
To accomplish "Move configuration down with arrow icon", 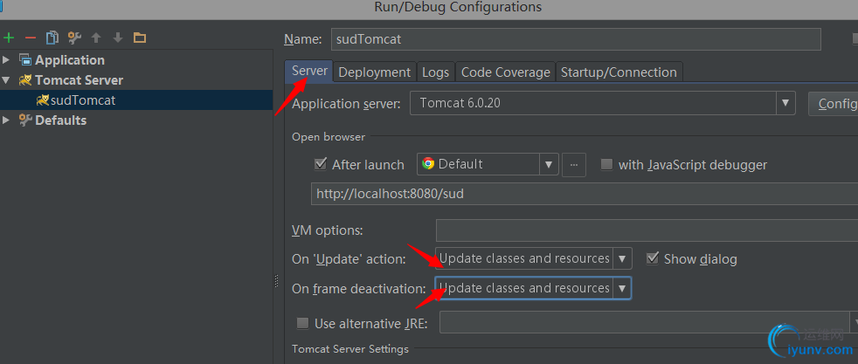I will pyautogui.click(x=118, y=38).
